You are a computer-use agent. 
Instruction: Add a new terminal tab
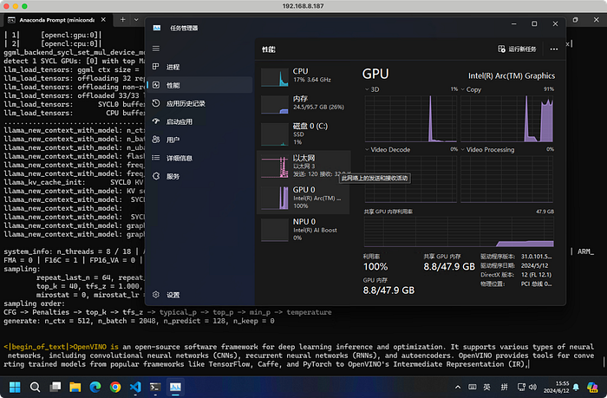[123, 19]
